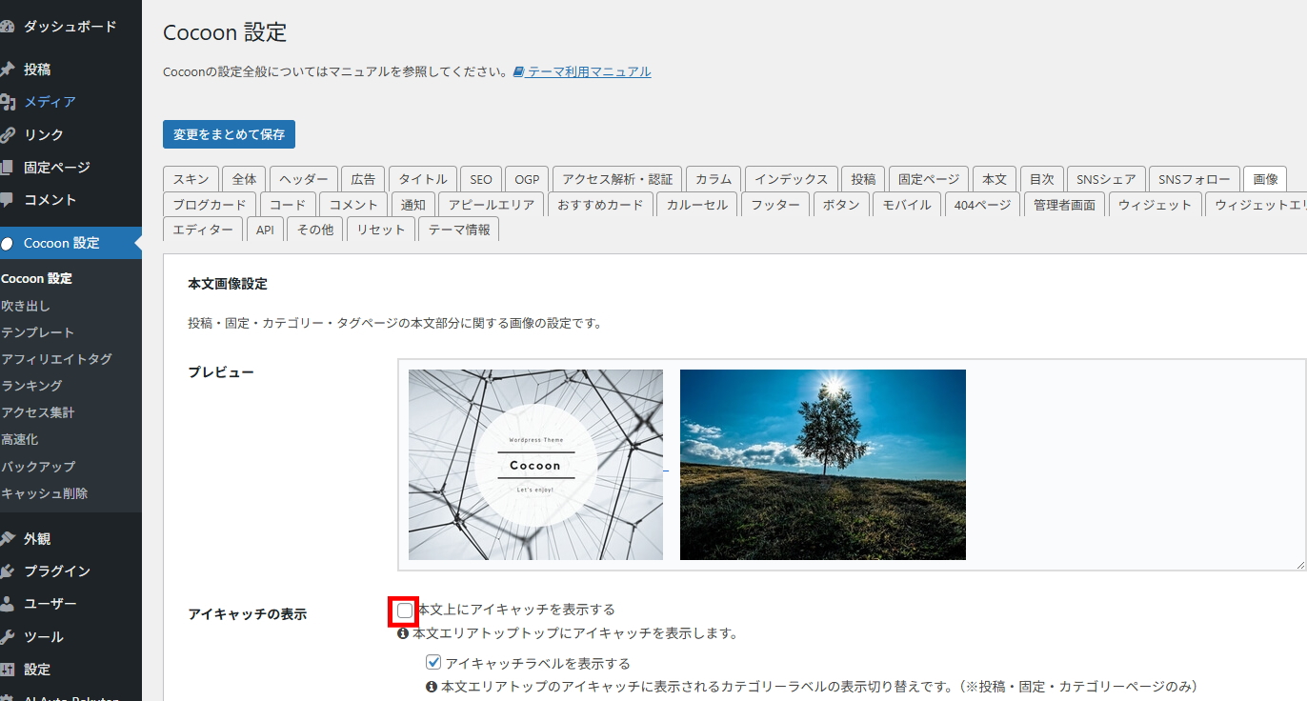
Task: Click the chain link icon for リンク
Action: click(x=8, y=135)
